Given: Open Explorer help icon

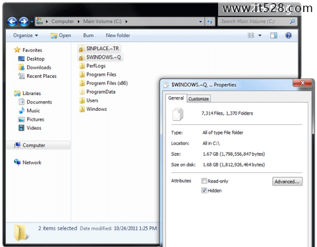Looking at the screenshot, I should [288, 35].
